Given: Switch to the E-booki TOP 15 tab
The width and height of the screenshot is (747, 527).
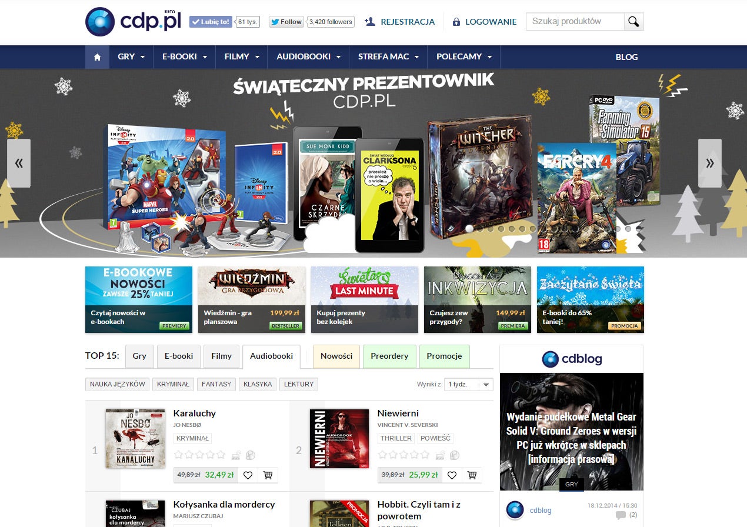Looking at the screenshot, I should click(x=179, y=356).
